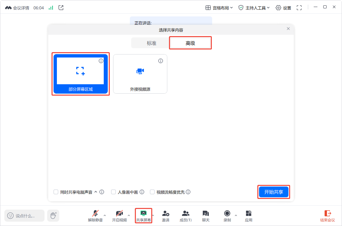Expand the video options arrow next to 开启视频
The width and height of the screenshot is (342, 226).
129,215
